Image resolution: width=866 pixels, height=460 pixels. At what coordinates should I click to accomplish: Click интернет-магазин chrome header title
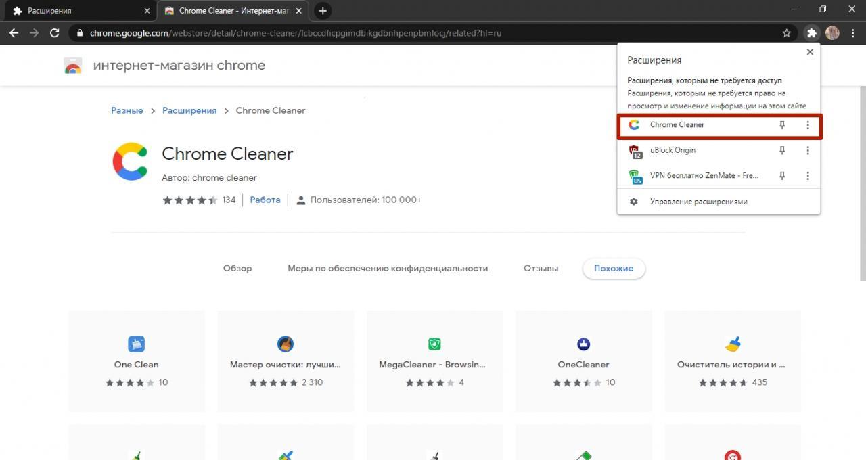click(x=179, y=66)
